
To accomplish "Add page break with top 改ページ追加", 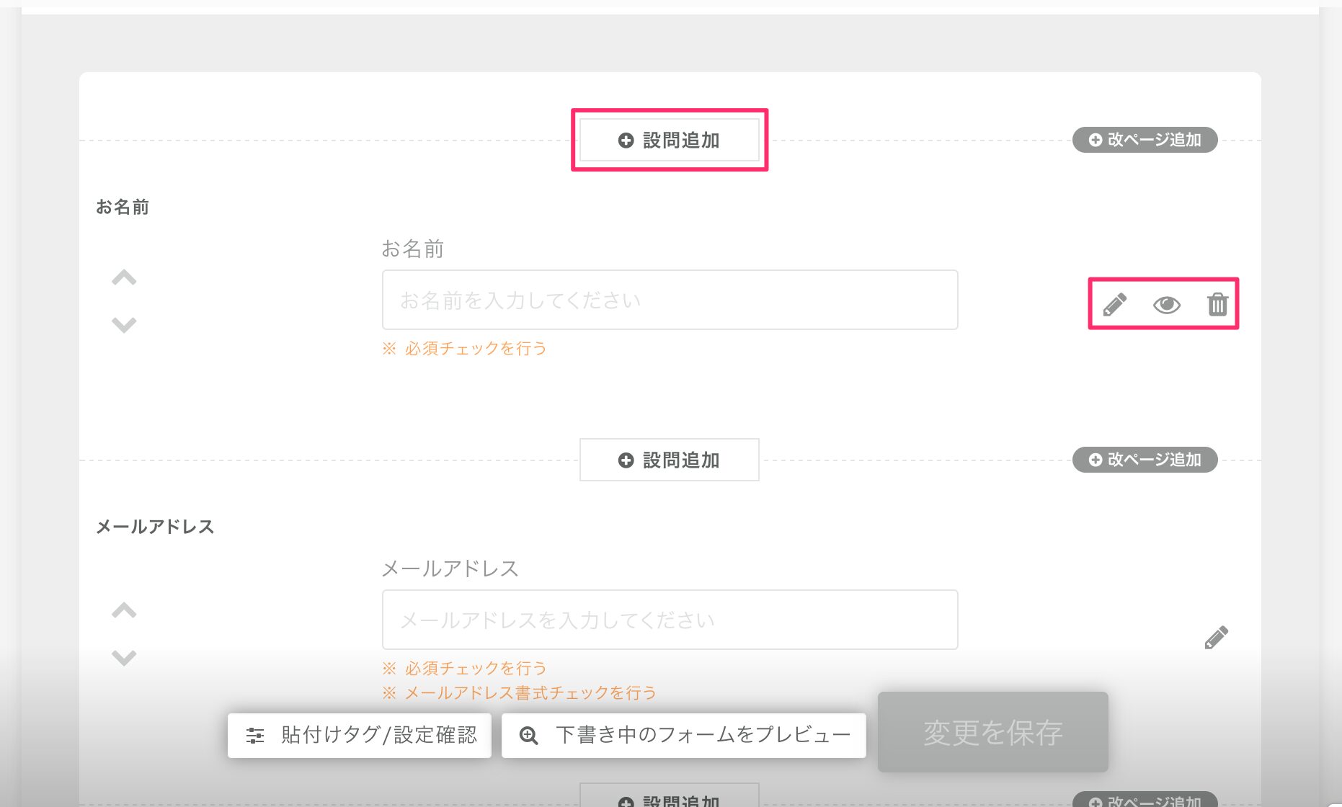I will pos(1145,140).
